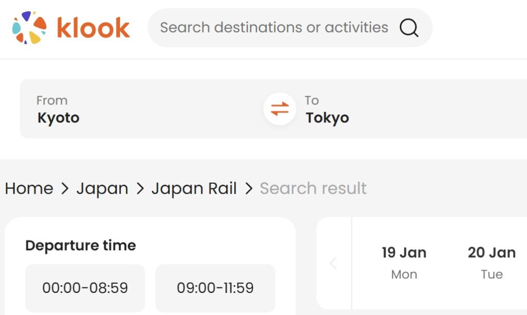Click the magnifying glass search icon
The height and width of the screenshot is (315, 527).
[x=409, y=28]
